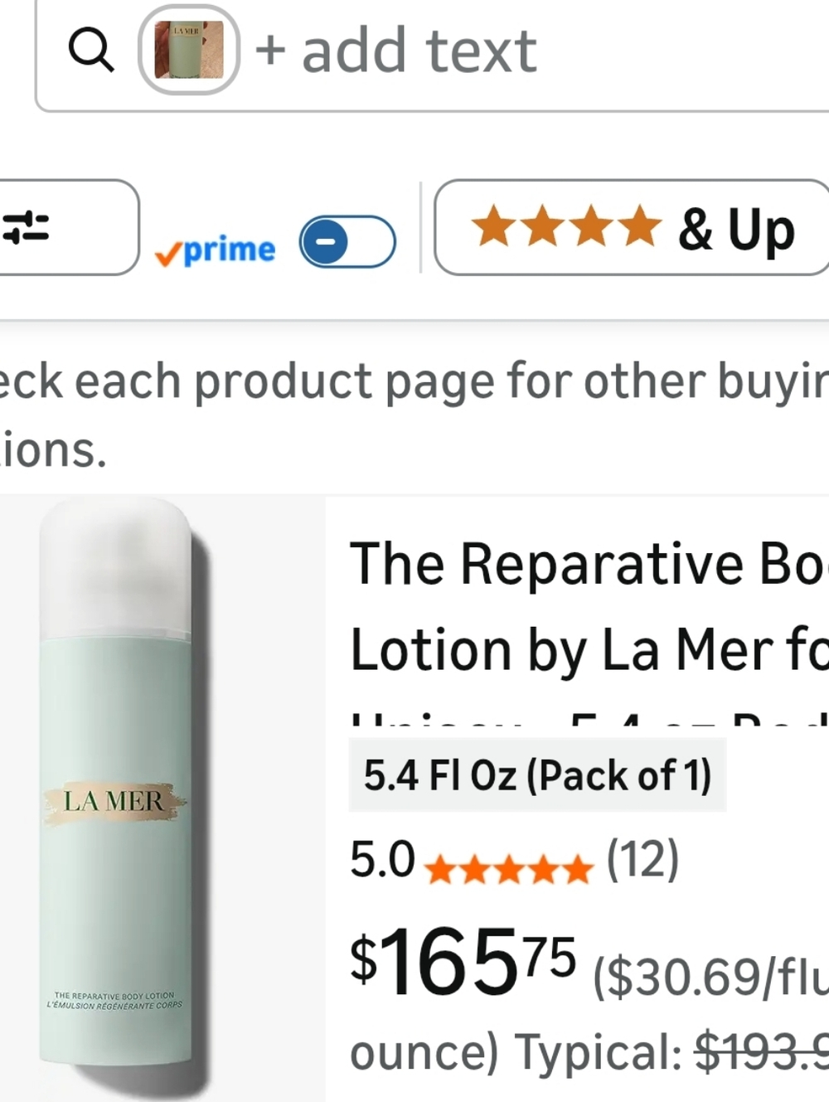This screenshot has width=829, height=1102.
Task: Tap the orange review stars under the product
Action: tap(508, 869)
